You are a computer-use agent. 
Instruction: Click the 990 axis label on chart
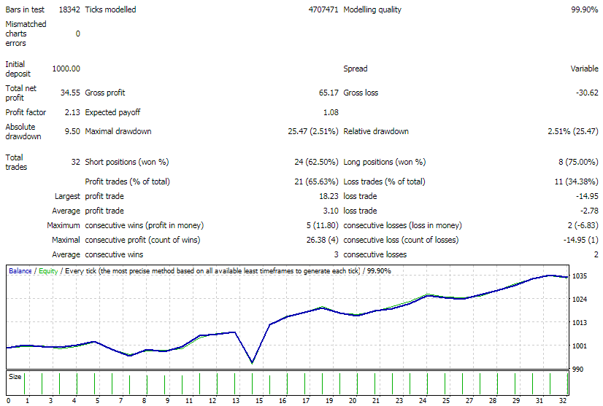577,370
